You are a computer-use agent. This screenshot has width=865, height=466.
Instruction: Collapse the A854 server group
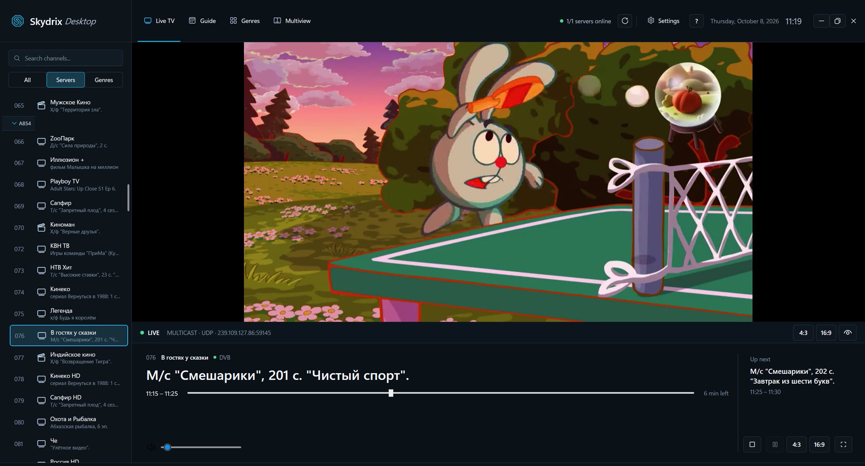[x=19, y=123]
